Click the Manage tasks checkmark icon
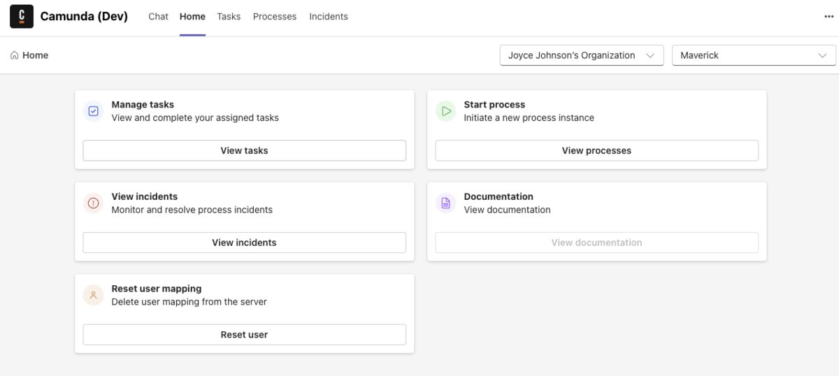 (x=94, y=111)
